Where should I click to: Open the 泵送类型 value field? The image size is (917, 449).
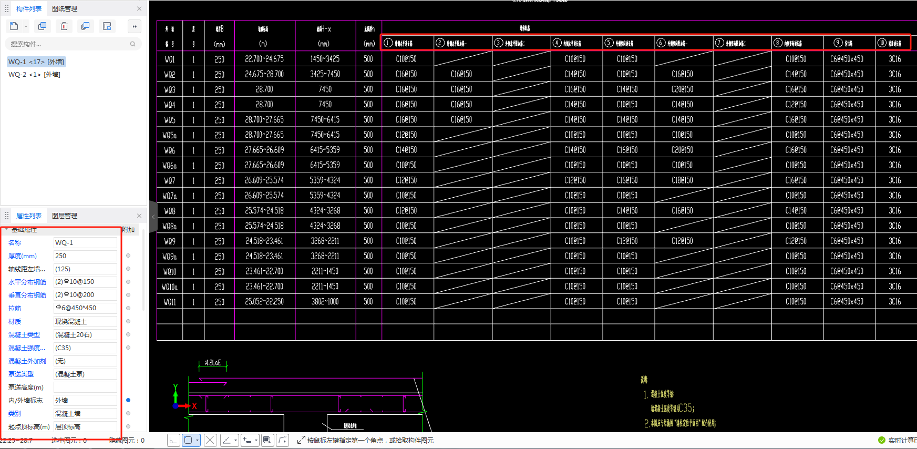tap(85, 374)
